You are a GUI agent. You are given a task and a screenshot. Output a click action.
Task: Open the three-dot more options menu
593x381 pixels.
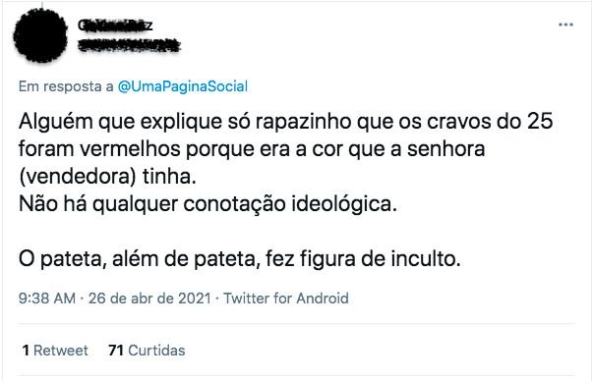(565, 25)
